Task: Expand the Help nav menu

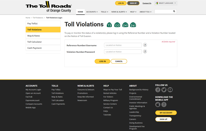Action: [x=133, y=12]
